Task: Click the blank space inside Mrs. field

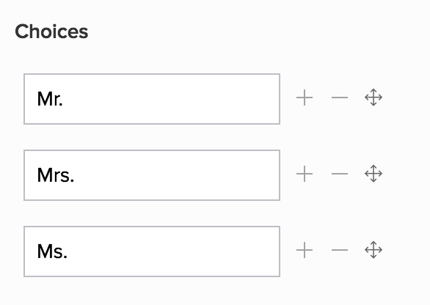Action: [x=175, y=175]
